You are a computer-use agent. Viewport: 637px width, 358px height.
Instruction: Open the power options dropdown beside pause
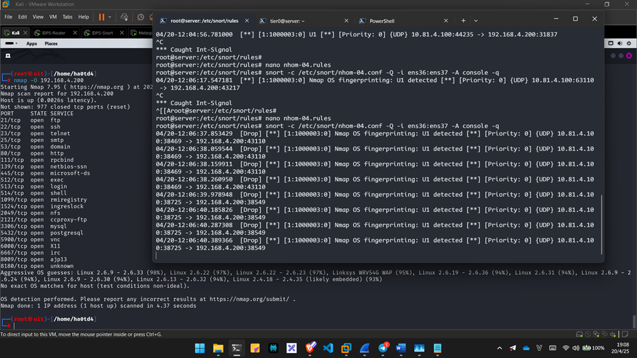coord(110,17)
